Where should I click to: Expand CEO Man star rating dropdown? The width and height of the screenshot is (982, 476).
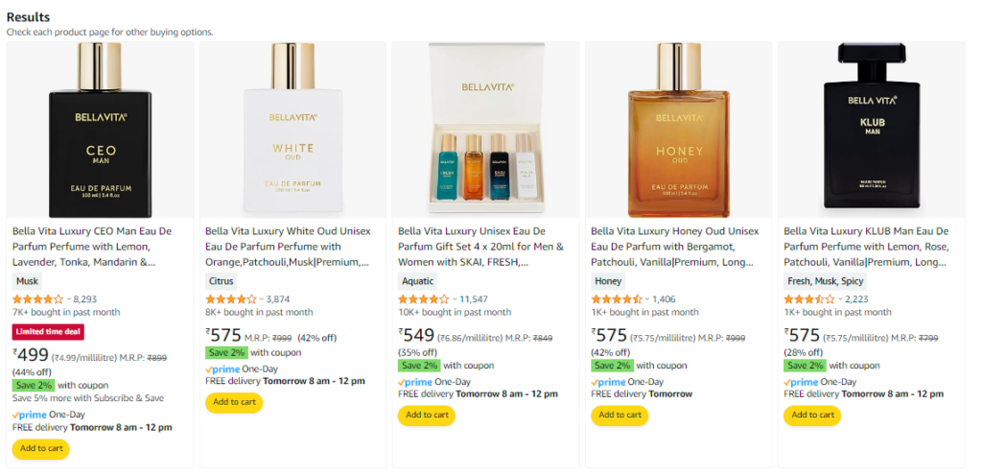(69, 299)
